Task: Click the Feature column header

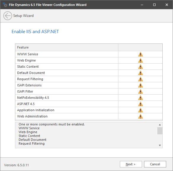Action: pyautogui.click(x=67, y=47)
